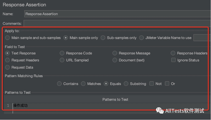The width and height of the screenshot is (211, 120).
Task: Select Sub-samples only option
Action: [103, 38]
